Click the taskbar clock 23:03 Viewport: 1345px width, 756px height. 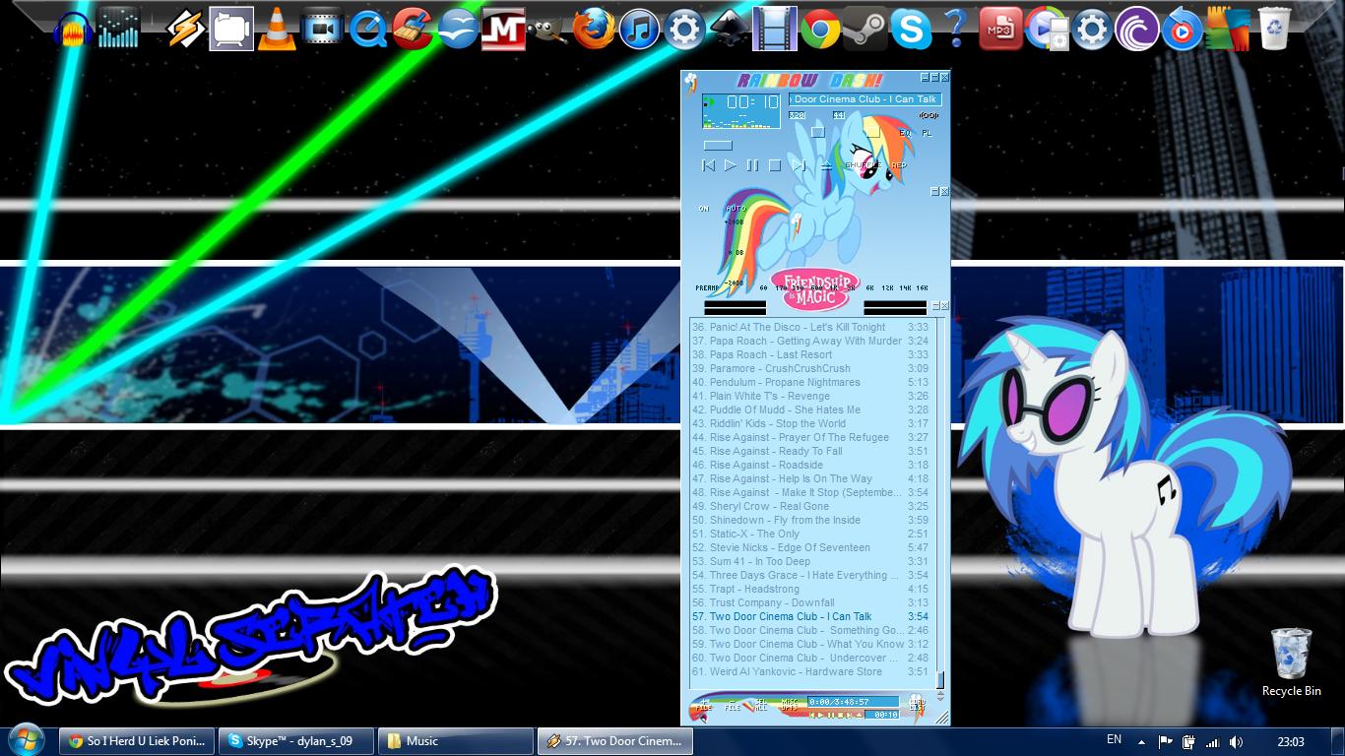coord(1290,741)
